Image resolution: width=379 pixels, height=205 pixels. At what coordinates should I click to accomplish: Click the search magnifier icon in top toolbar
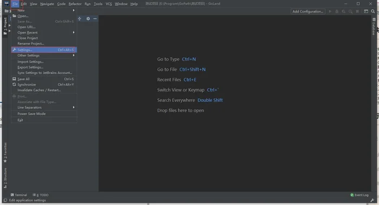pos(373,11)
